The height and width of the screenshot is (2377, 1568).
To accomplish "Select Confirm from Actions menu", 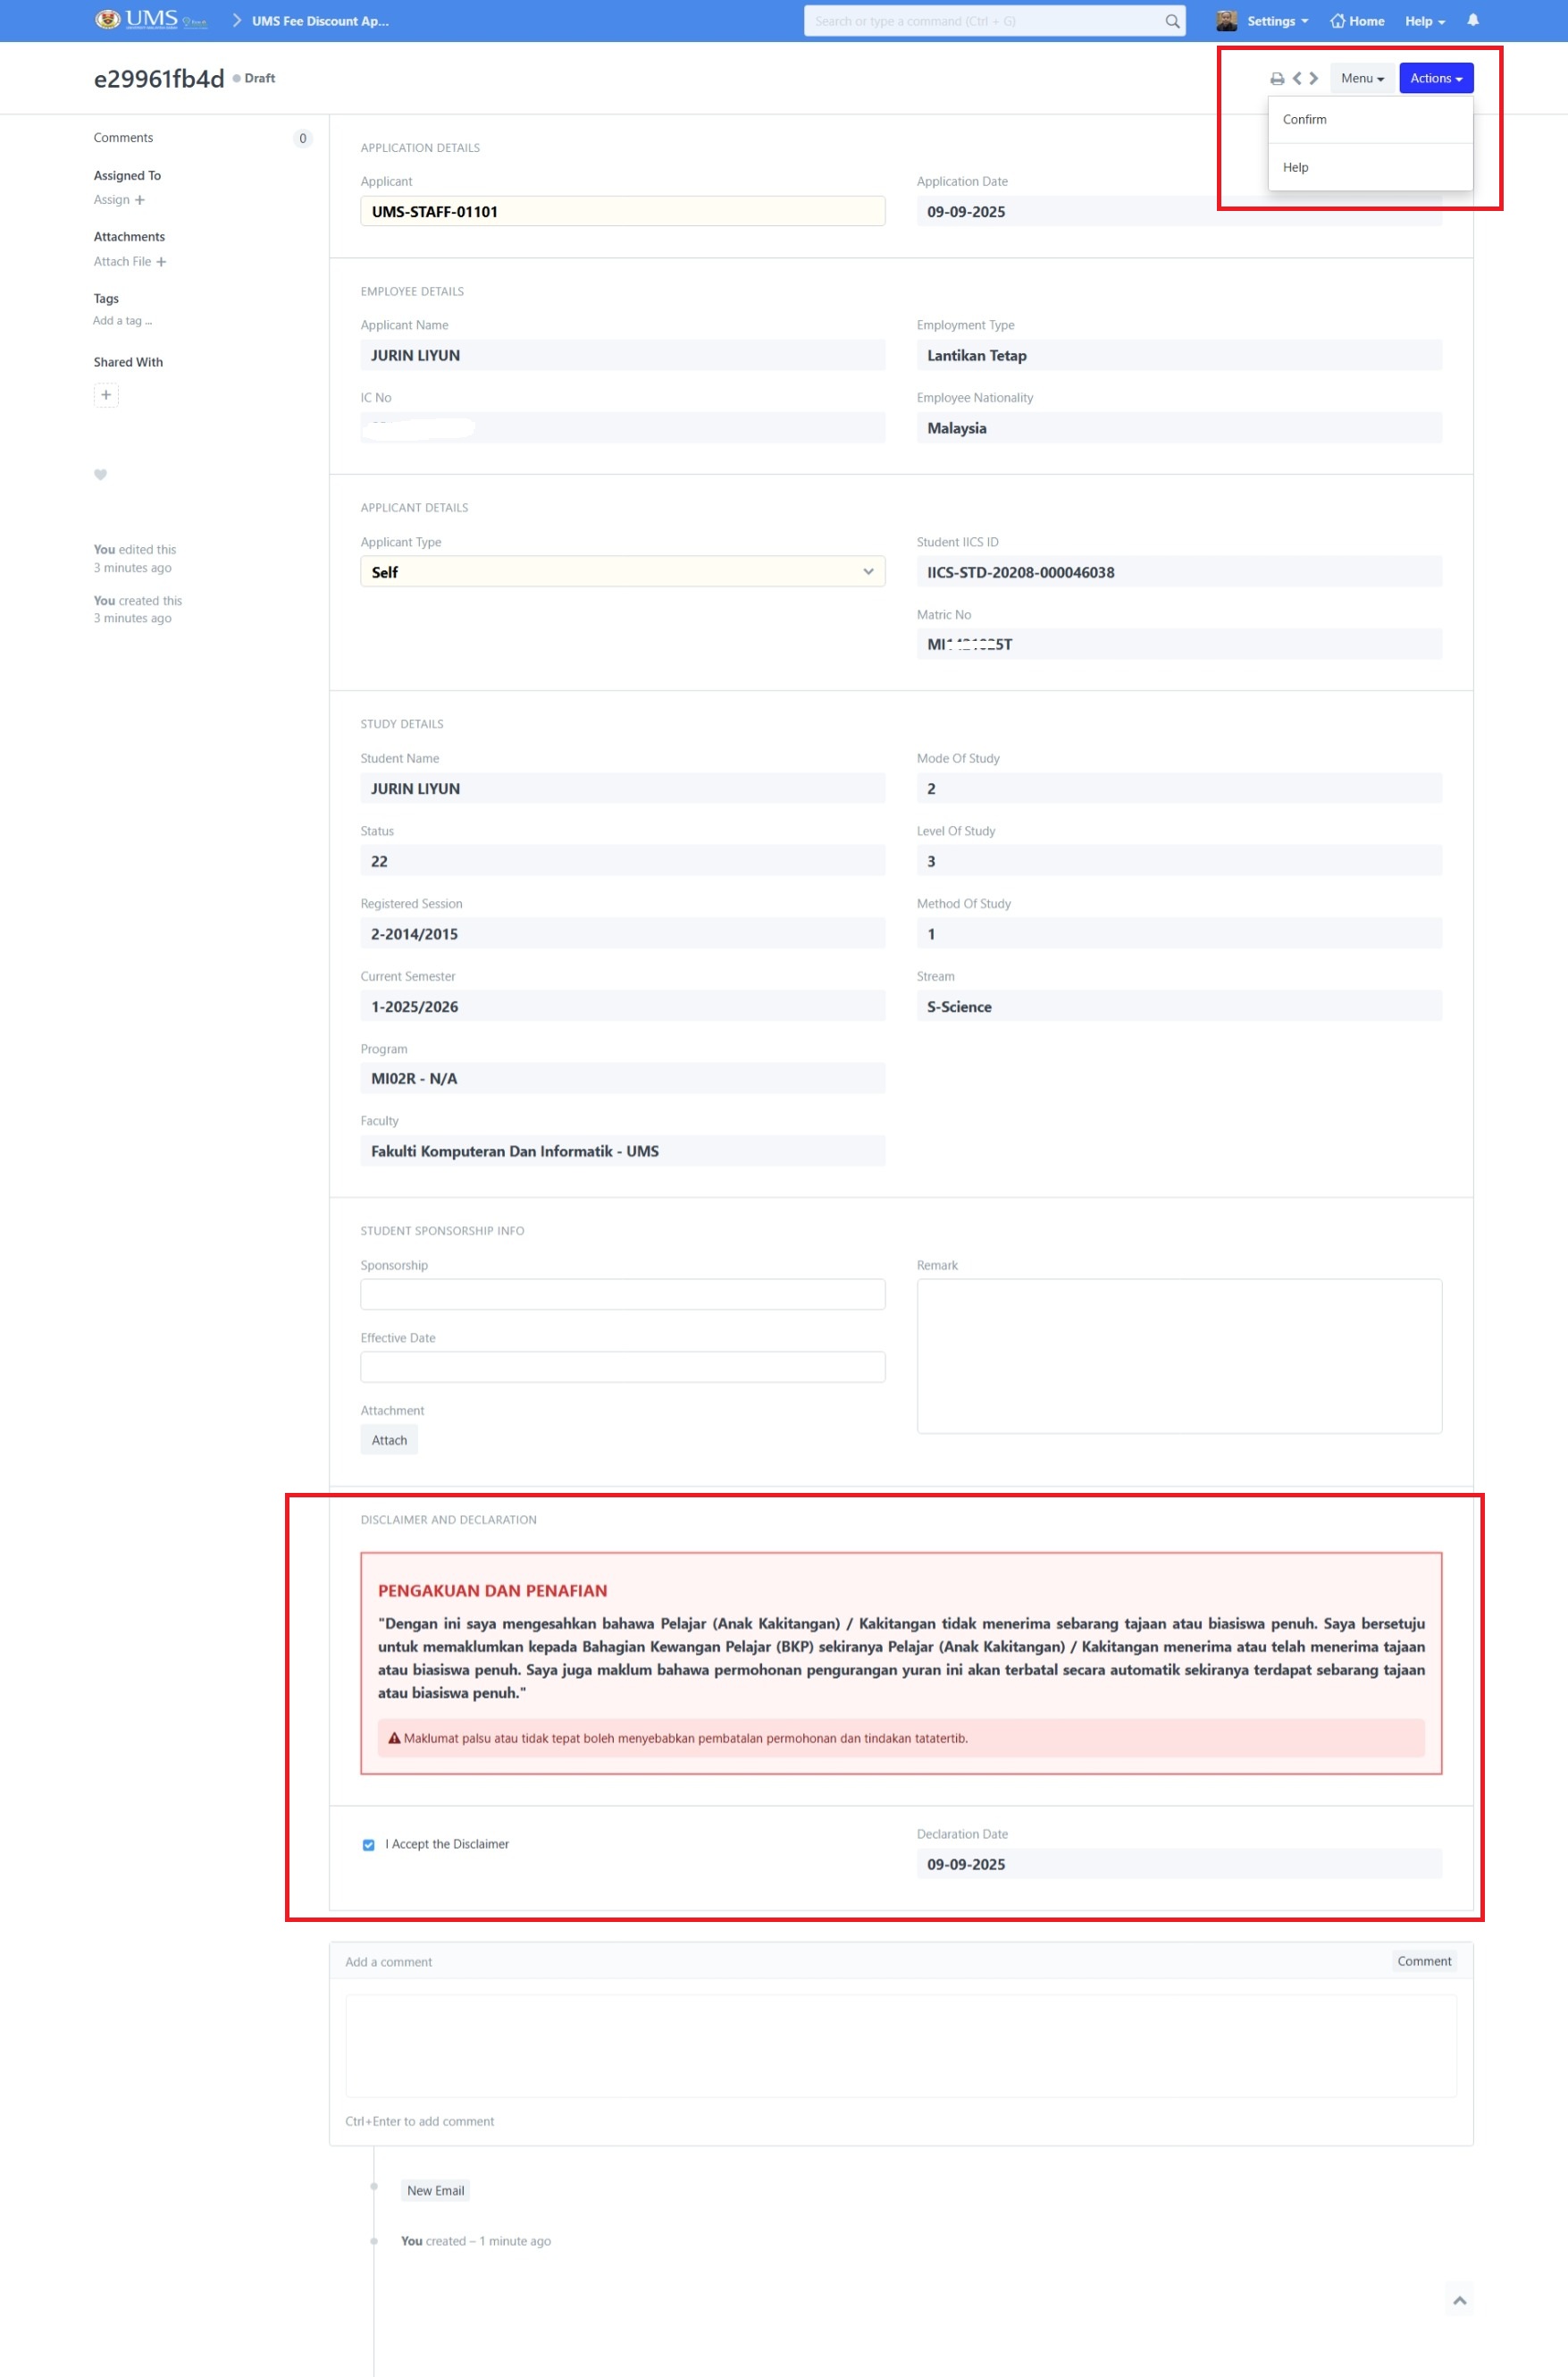I will pyautogui.click(x=1304, y=120).
